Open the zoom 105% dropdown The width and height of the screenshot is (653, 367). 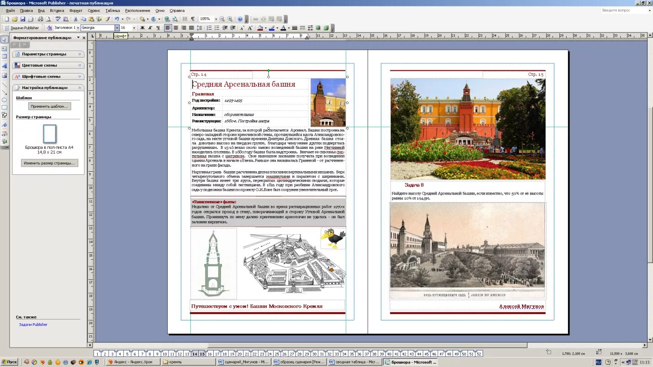(x=216, y=19)
